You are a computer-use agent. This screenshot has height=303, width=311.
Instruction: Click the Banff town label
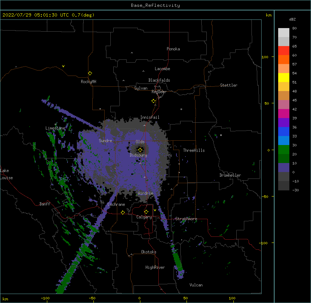coord(45,204)
